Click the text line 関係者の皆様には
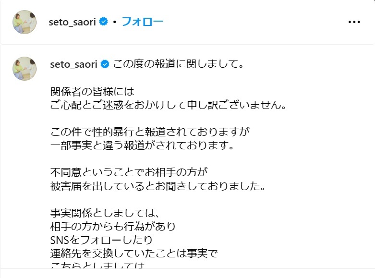Screen dimensions: 375x278 coord(92,91)
